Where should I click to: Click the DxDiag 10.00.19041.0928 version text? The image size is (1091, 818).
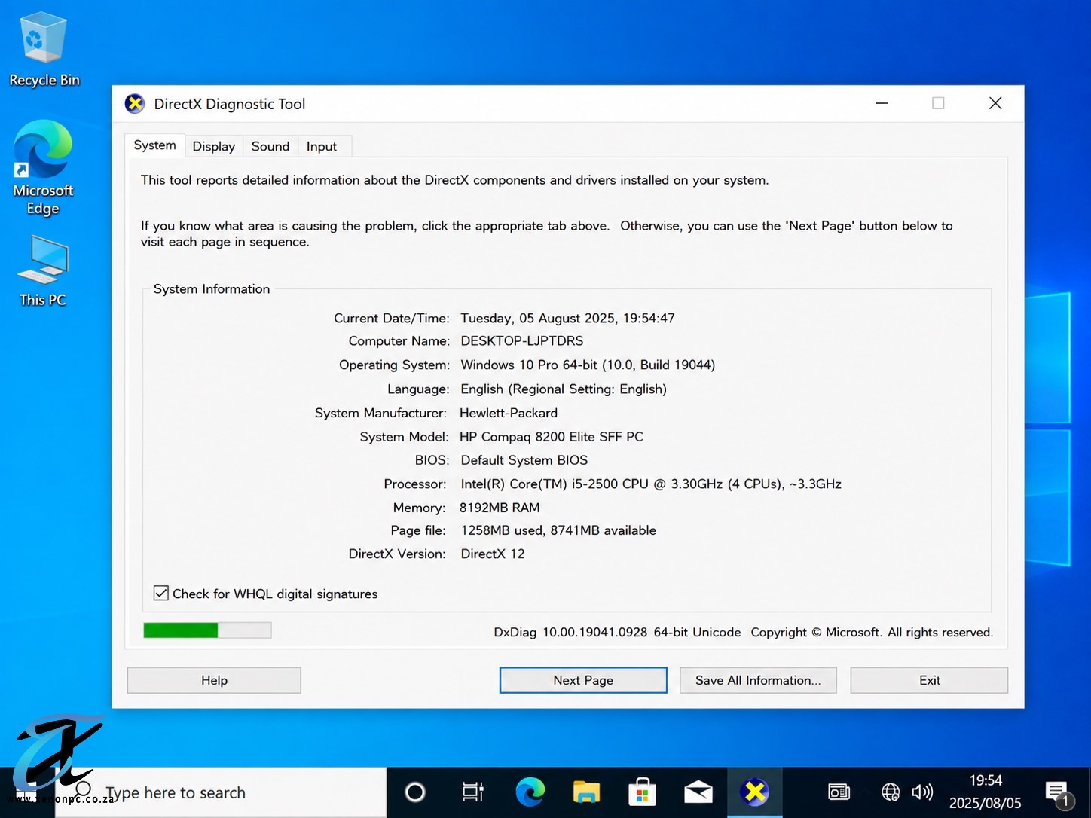(617, 633)
